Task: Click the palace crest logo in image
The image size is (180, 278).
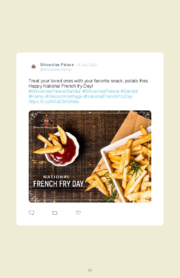Action: (46, 120)
